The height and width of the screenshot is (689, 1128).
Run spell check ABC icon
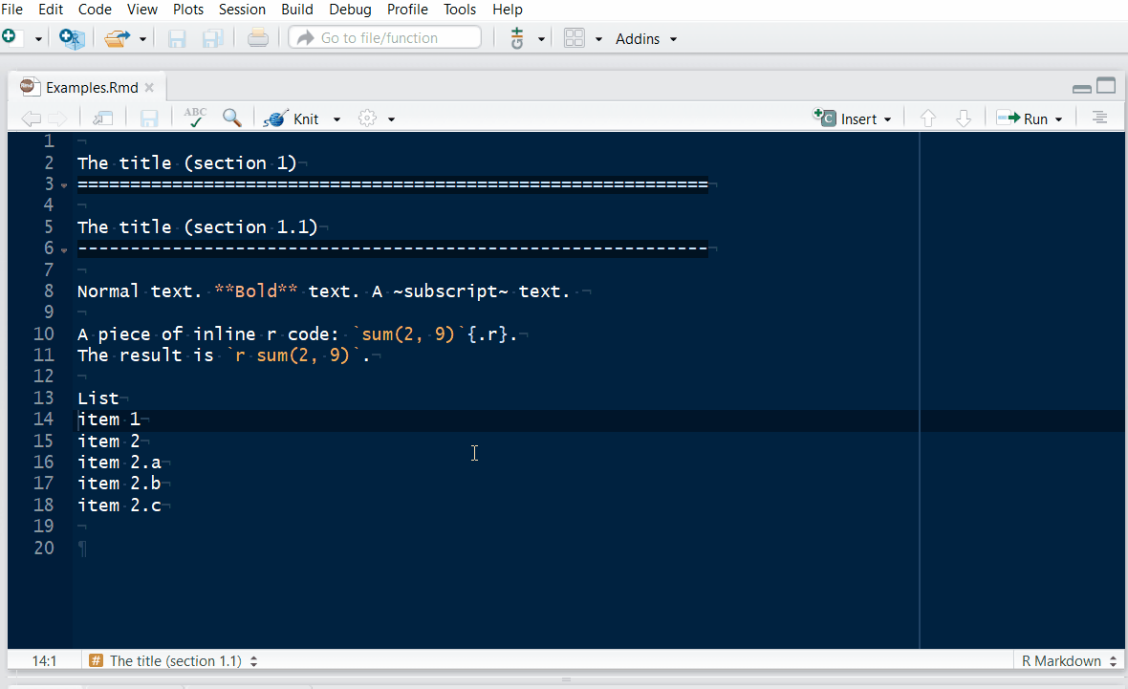point(195,118)
